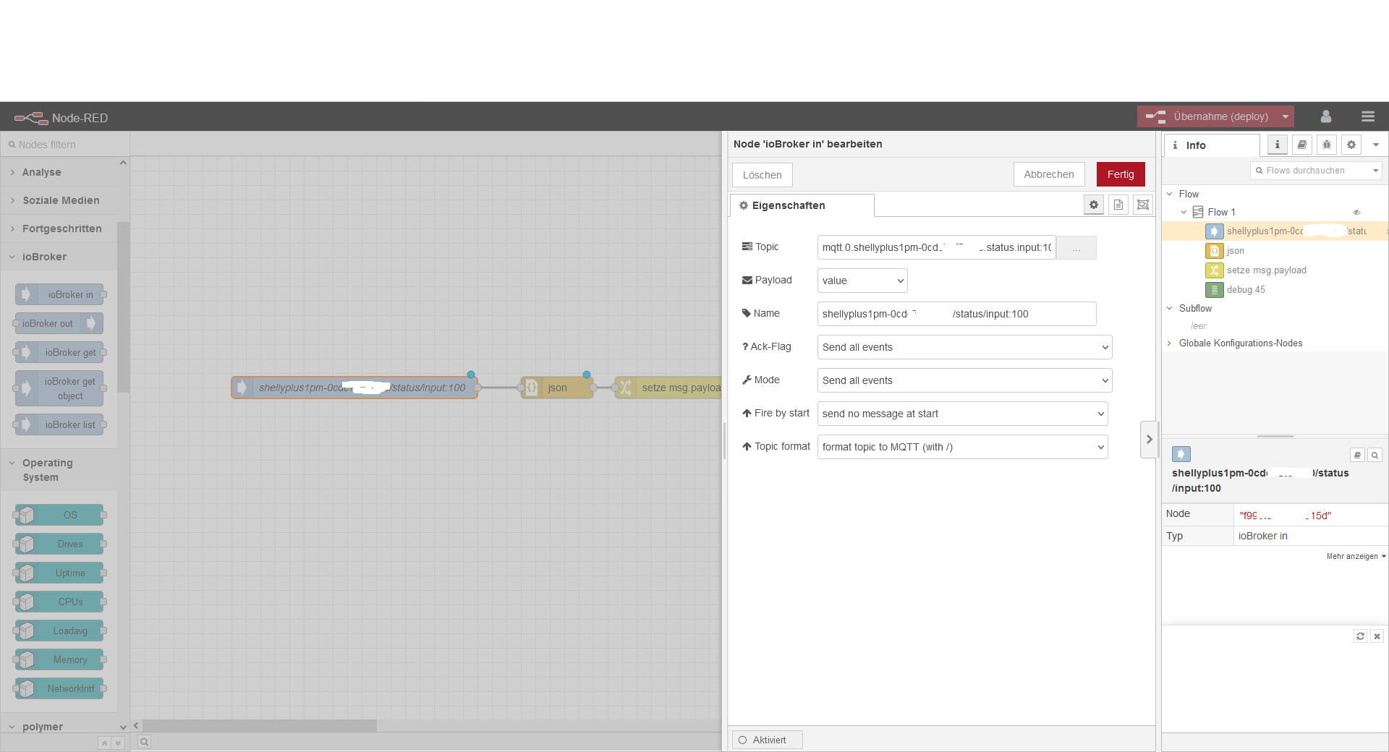Click the Abbrechen button
Screen dimensions: 1389x752
(x=1049, y=174)
